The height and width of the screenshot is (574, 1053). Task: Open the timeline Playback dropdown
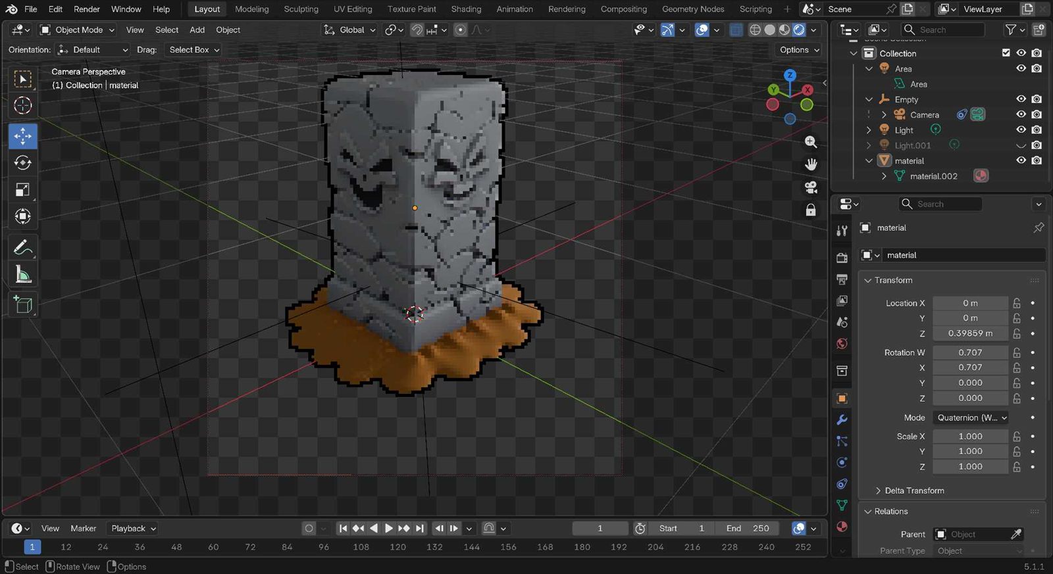click(134, 529)
